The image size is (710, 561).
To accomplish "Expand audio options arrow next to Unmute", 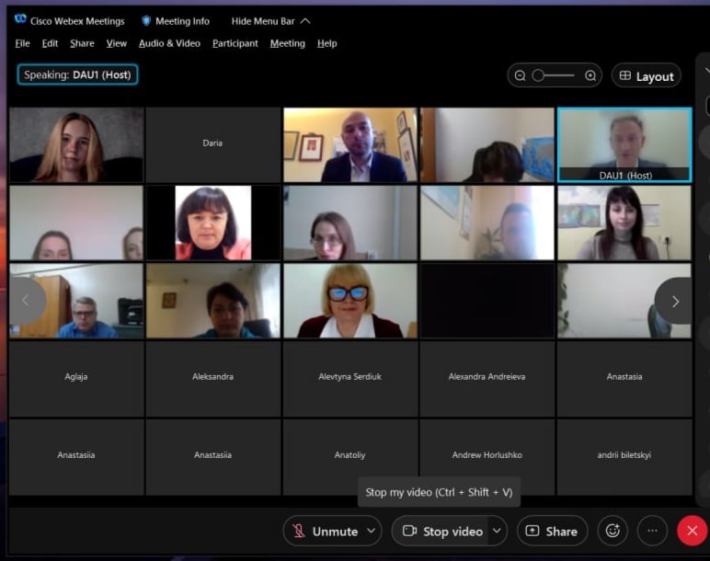I will point(372,531).
